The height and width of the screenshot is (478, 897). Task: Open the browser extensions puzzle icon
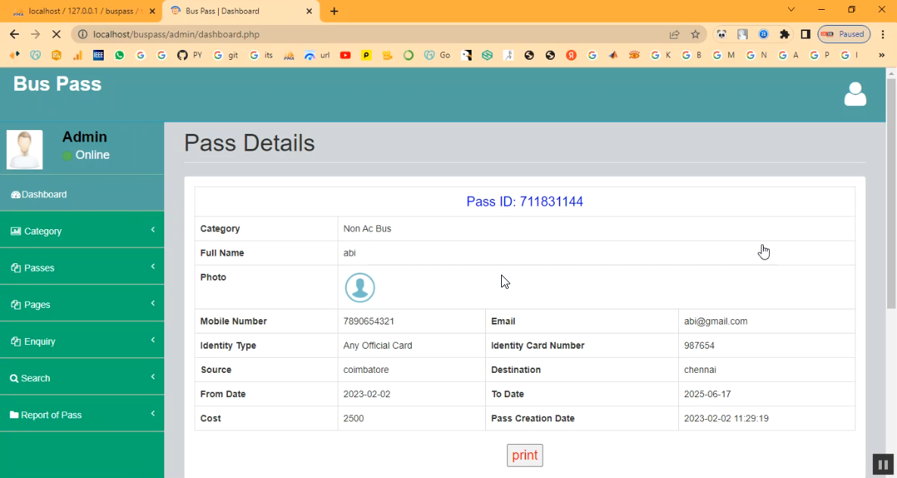[x=784, y=34]
